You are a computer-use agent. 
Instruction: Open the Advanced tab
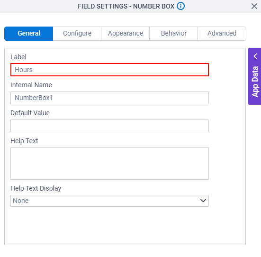pos(222,34)
